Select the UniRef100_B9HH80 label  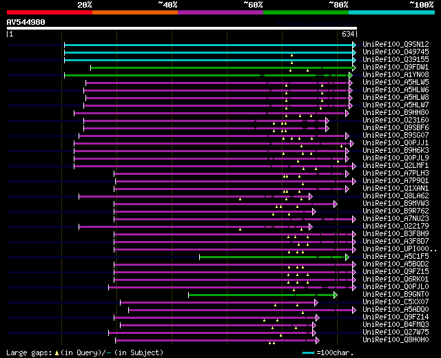pyautogui.click(x=396, y=112)
